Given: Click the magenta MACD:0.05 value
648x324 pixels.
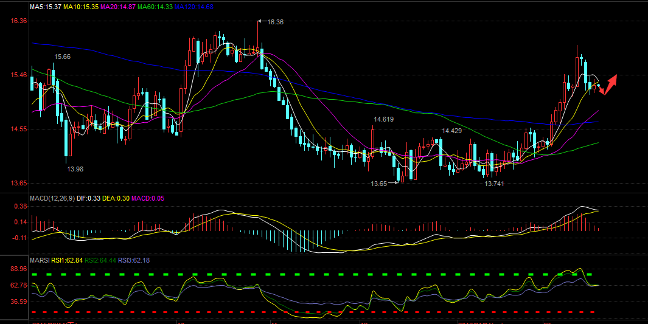Looking at the screenshot, I should pos(148,198).
